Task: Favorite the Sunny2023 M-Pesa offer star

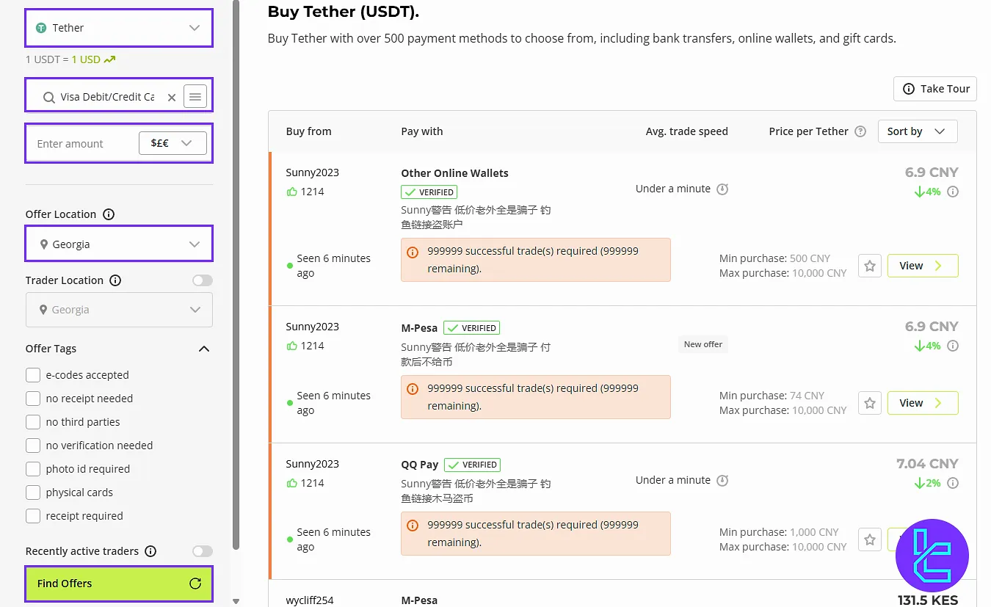Action: pyautogui.click(x=870, y=403)
